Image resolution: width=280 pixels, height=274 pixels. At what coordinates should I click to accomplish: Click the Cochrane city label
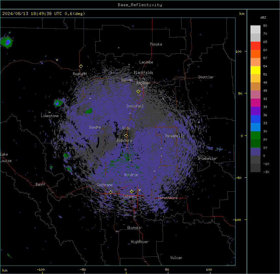point(105,185)
